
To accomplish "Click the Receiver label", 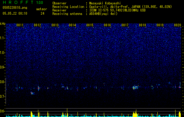I will [59, 10].
